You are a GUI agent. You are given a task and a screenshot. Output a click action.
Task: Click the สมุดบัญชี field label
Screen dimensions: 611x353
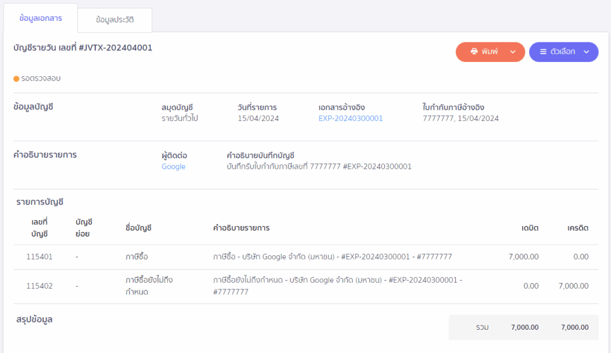[177, 107]
